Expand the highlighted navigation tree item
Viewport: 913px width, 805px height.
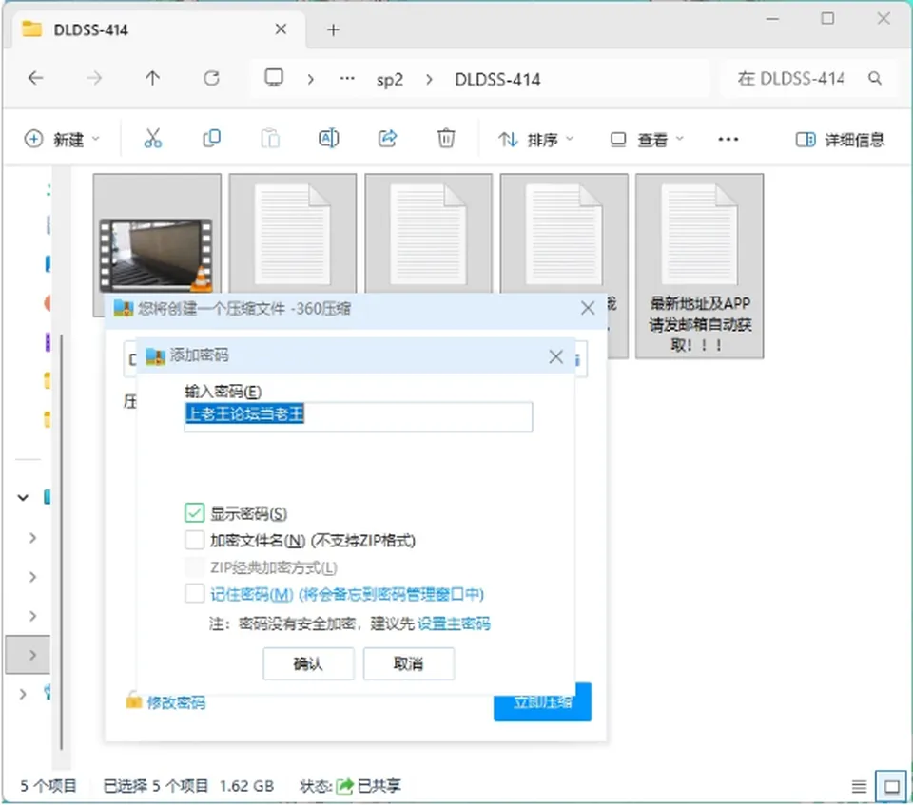[32, 655]
